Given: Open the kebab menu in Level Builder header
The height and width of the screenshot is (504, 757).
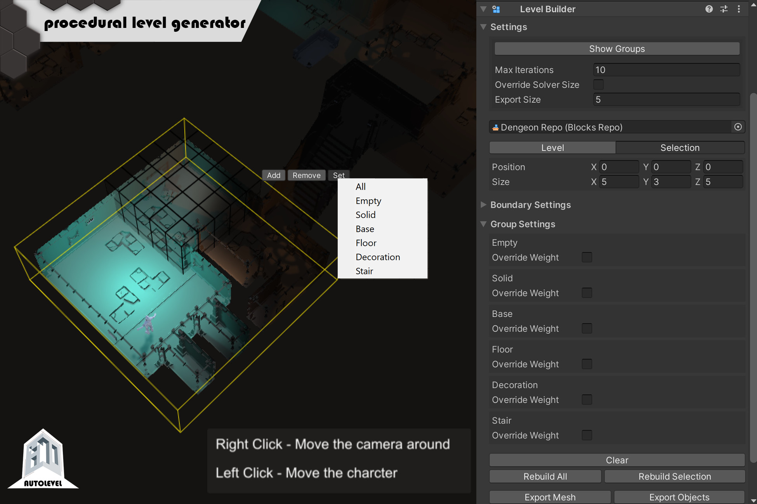Looking at the screenshot, I should click(739, 9).
